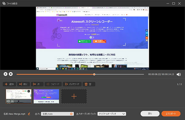The image size is (185, 120).
Task: Mute the preview volume speaker icon
Action: pyautogui.click(x=179, y=74)
